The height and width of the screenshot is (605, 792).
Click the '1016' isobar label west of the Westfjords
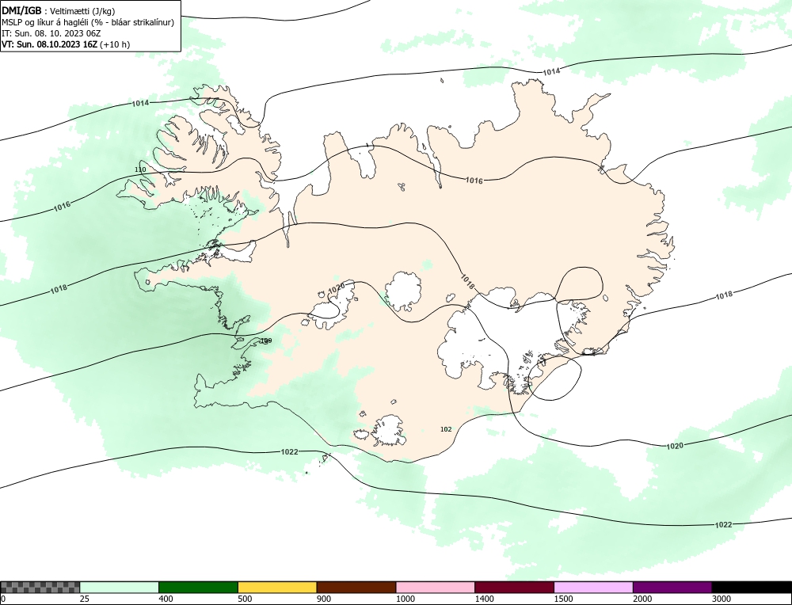[62, 206]
